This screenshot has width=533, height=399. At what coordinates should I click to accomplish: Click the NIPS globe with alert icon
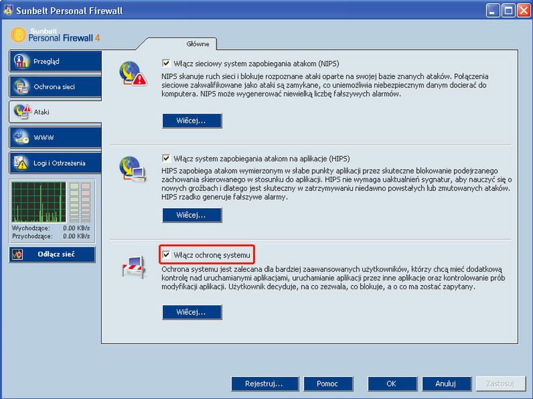pyautogui.click(x=133, y=74)
